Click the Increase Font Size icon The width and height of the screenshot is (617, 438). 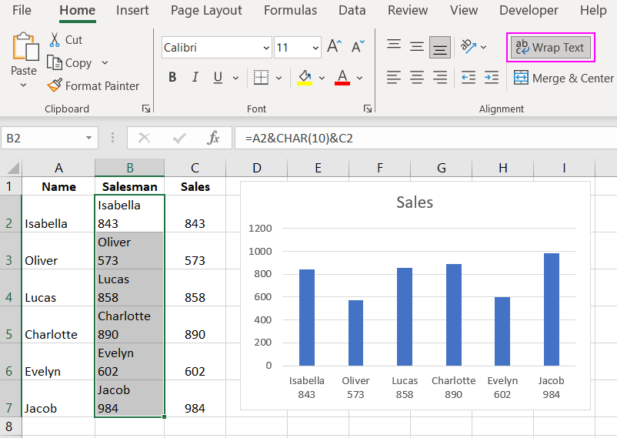click(x=334, y=47)
